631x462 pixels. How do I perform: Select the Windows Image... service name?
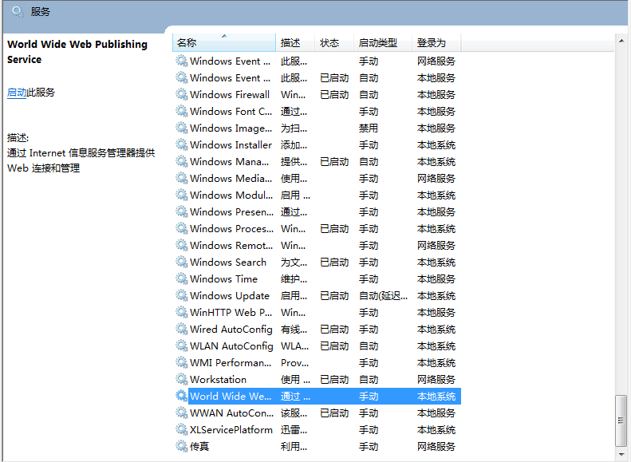(x=231, y=128)
